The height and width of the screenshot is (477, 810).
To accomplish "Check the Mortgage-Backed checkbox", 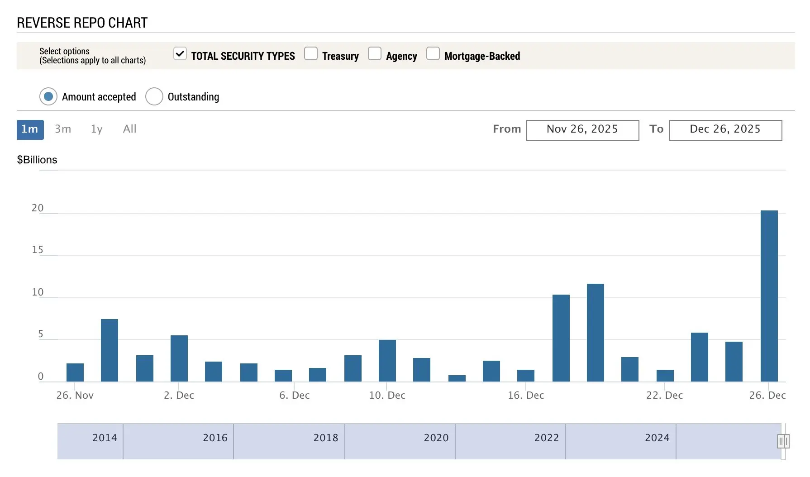I will 433,54.
